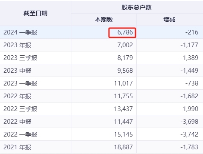This screenshot has width=203, height=154.
Task: Click the -3,742 change value
Action: (189, 134)
